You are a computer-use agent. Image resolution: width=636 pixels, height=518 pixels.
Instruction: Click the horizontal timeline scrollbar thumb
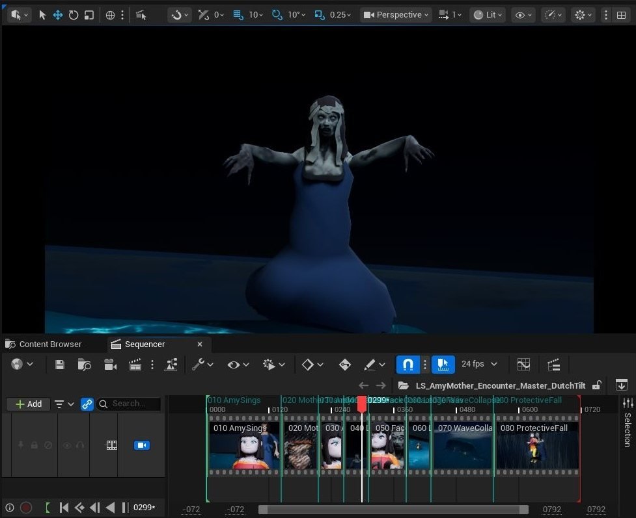393,510
